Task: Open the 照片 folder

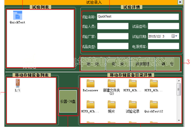Action: 112,104
